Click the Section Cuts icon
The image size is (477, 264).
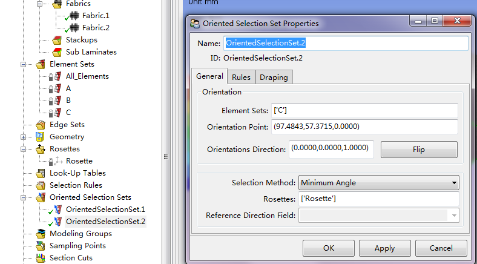41,258
